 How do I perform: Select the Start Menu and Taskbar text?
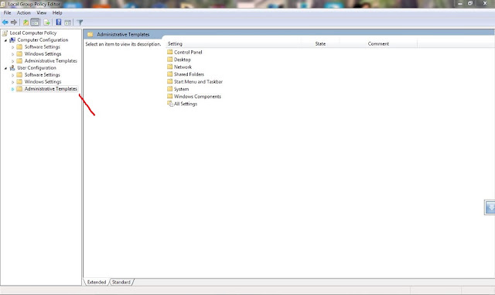pyautogui.click(x=198, y=81)
